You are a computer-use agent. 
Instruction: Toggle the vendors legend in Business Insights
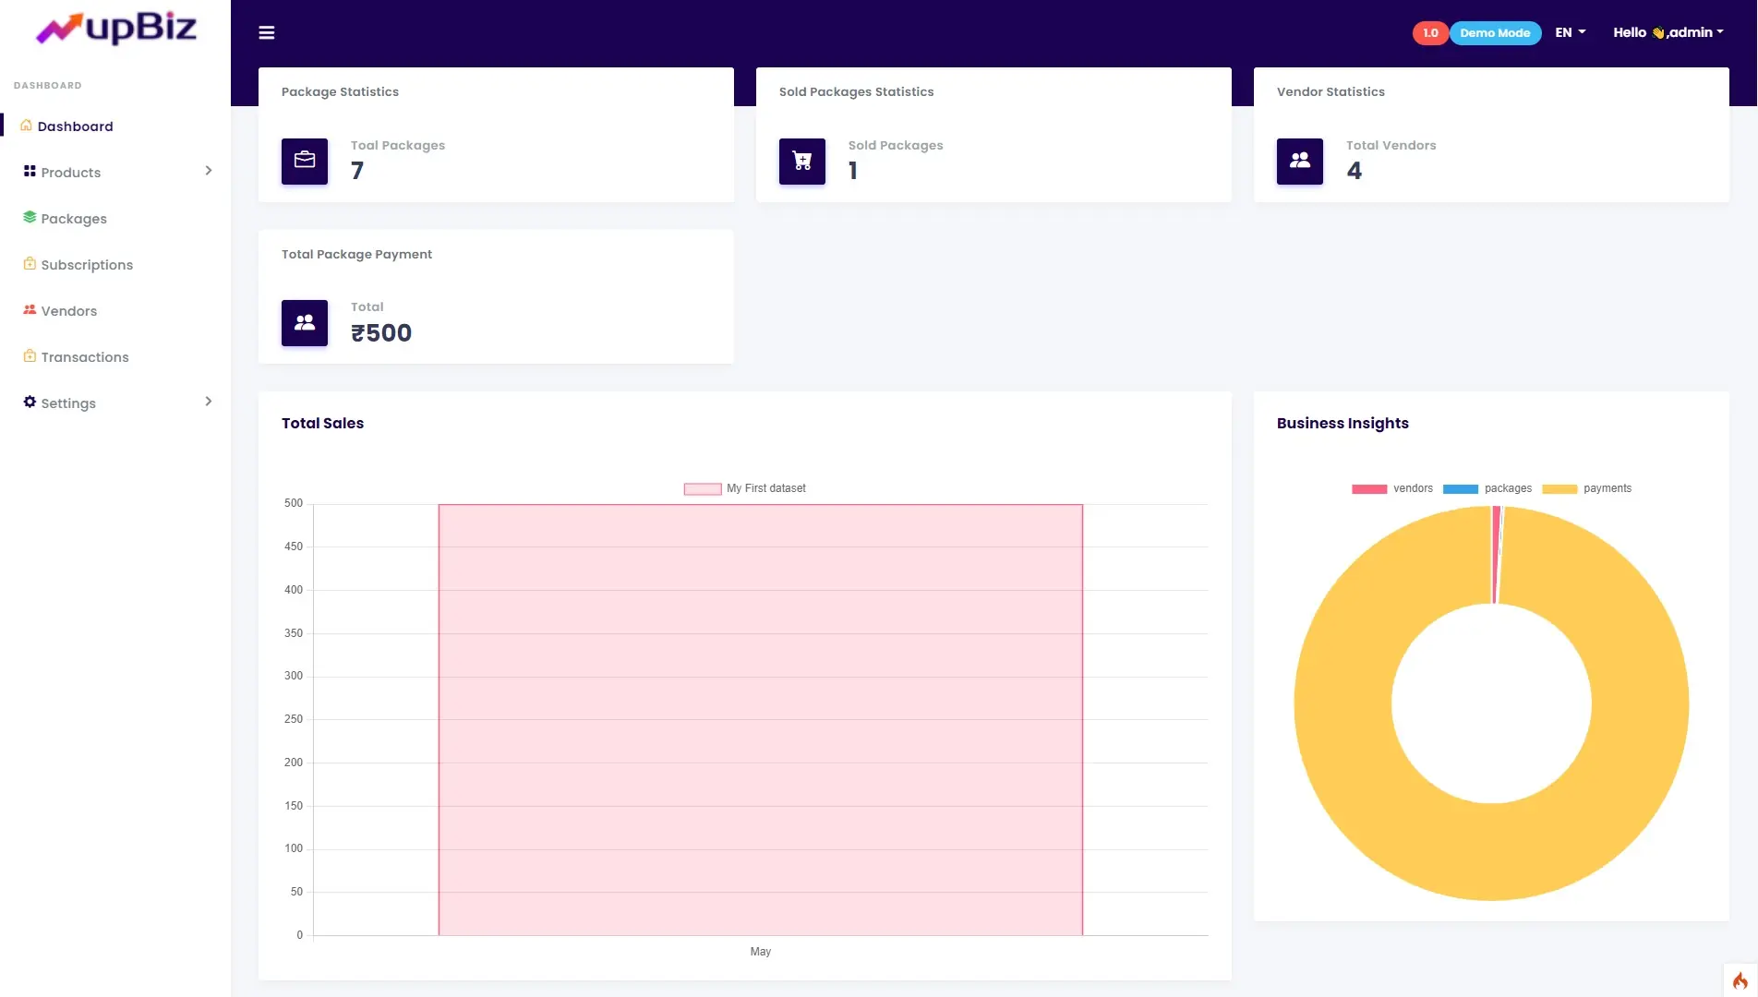coord(1392,488)
